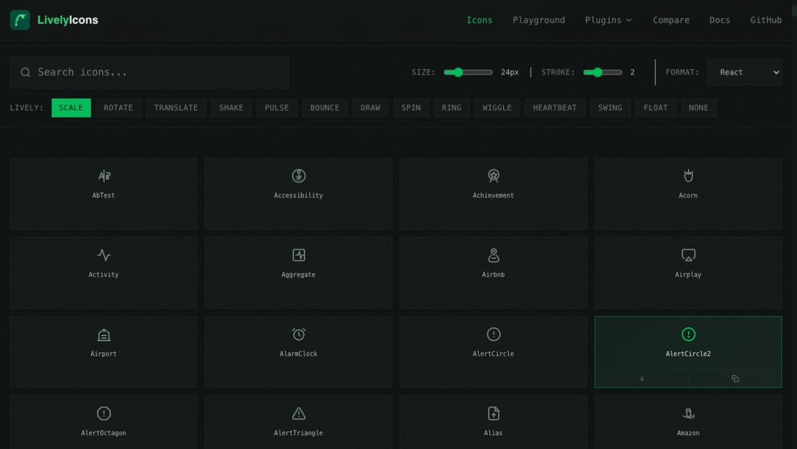Open the Compare page
The image size is (797, 449).
[671, 20]
